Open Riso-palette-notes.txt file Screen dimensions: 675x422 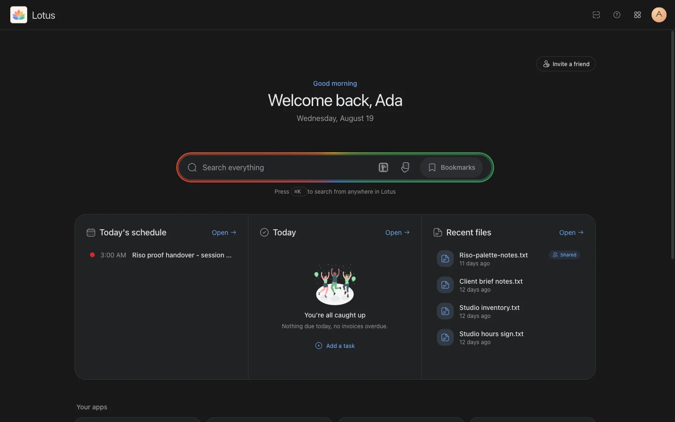click(x=509, y=259)
